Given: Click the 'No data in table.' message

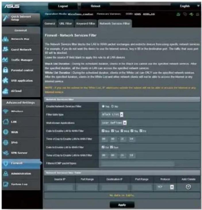Looking at the screenshot, I should click(122, 195).
